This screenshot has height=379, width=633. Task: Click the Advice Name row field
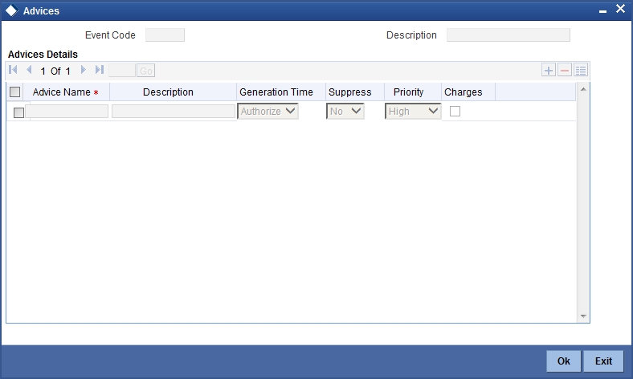67,112
